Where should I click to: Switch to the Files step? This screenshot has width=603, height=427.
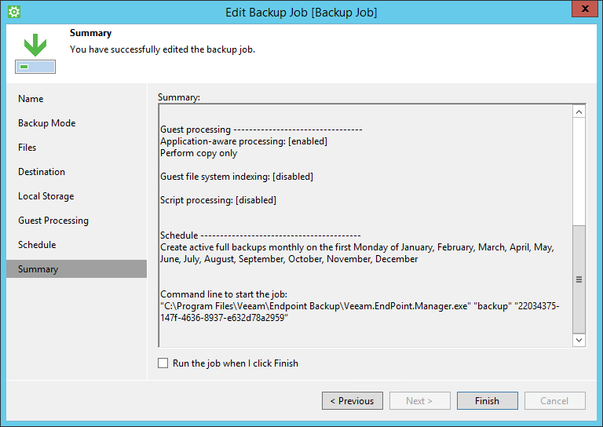pyautogui.click(x=27, y=148)
